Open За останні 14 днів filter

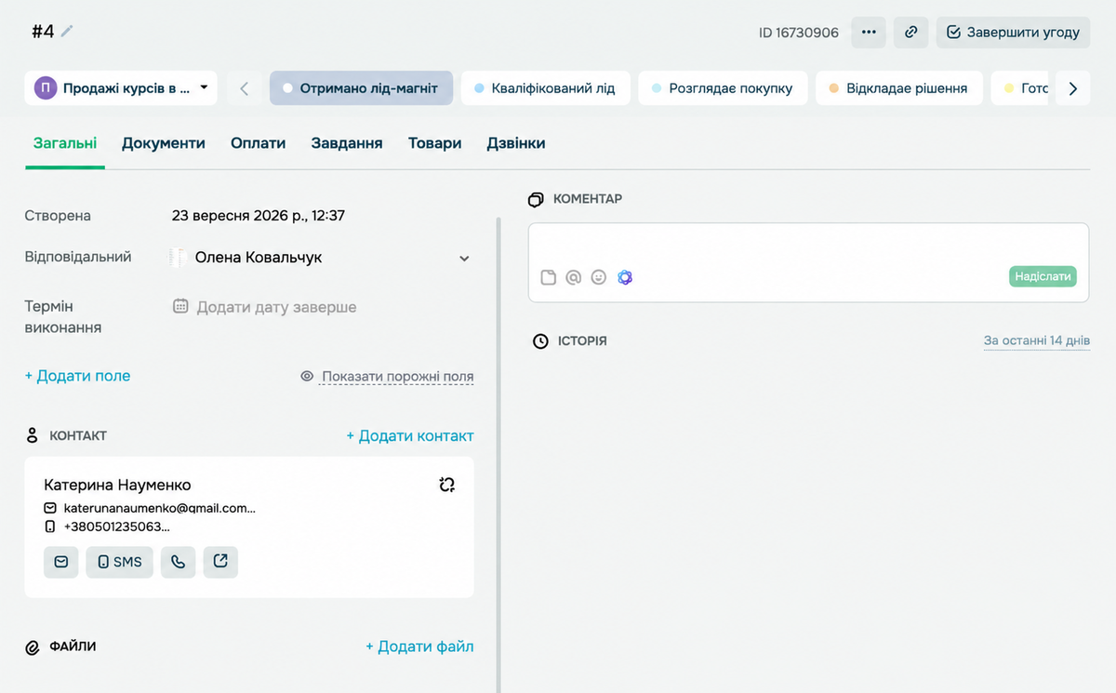tap(1037, 341)
